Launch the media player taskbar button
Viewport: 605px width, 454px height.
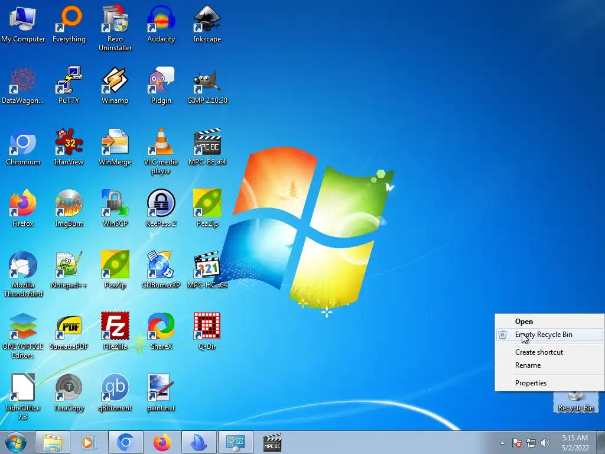87,442
